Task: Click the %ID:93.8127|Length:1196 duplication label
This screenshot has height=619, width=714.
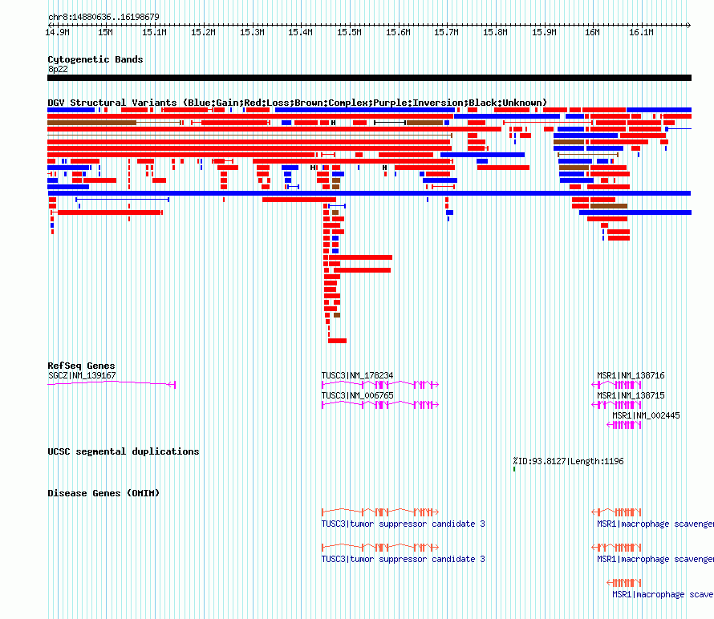Action: point(568,461)
